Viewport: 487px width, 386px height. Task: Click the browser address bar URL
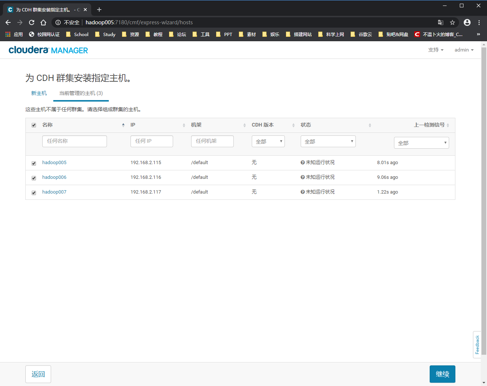pos(139,22)
